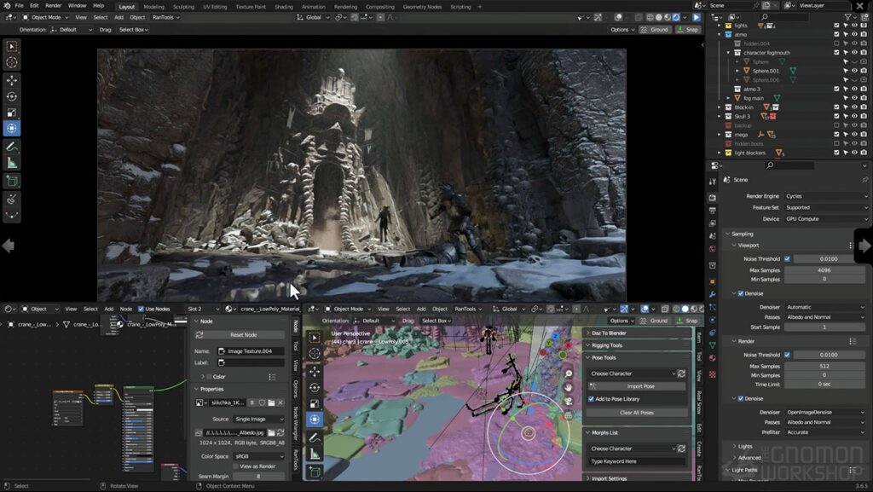This screenshot has width=873, height=492.
Task: Select the Rotate tool in top viewport toolbar
Action: (12, 96)
